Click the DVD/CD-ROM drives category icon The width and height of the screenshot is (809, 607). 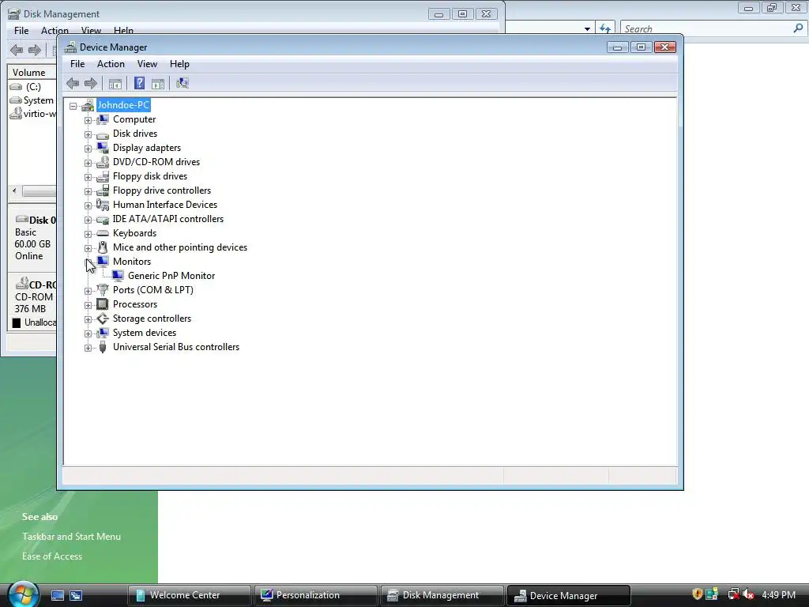pyautogui.click(x=103, y=162)
